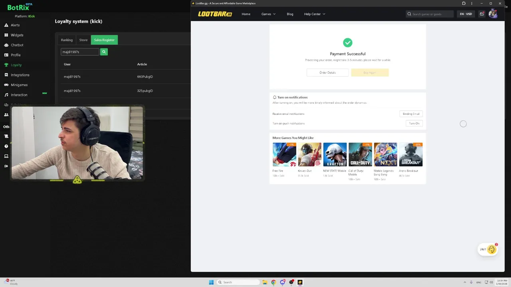Screen dimensions: 511x287
Task: Open Discord from taskbar
Action: [x=283, y=282]
